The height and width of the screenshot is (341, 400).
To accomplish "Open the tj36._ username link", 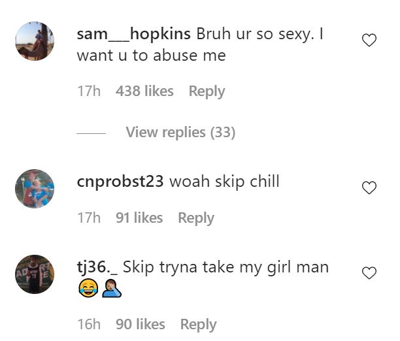I will [x=97, y=267].
